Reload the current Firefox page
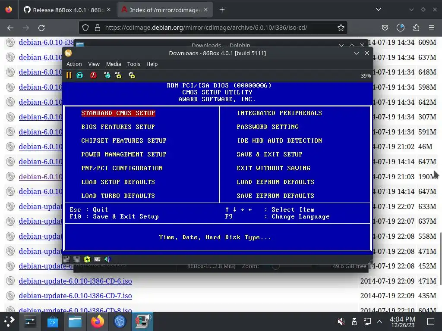Viewport: 442px width, 331px height. click(x=41, y=28)
